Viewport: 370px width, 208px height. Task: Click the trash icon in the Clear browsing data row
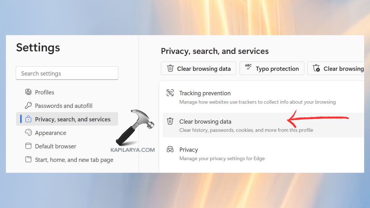pyautogui.click(x=170, y=121)
